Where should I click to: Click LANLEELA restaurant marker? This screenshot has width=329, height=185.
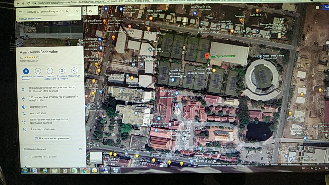pos(257,11)
